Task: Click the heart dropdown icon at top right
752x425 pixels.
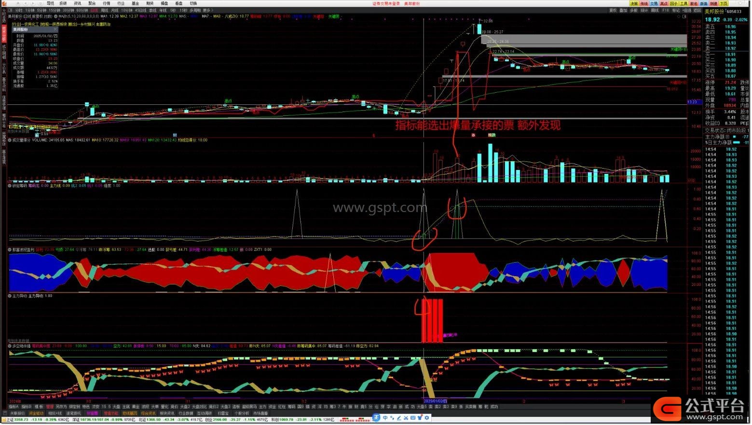Action: point(741,3)
